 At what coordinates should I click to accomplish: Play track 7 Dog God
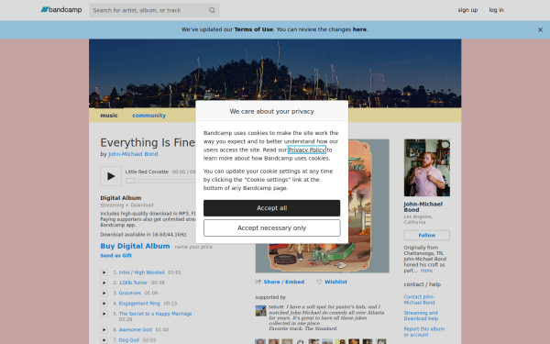coord(104,340)
